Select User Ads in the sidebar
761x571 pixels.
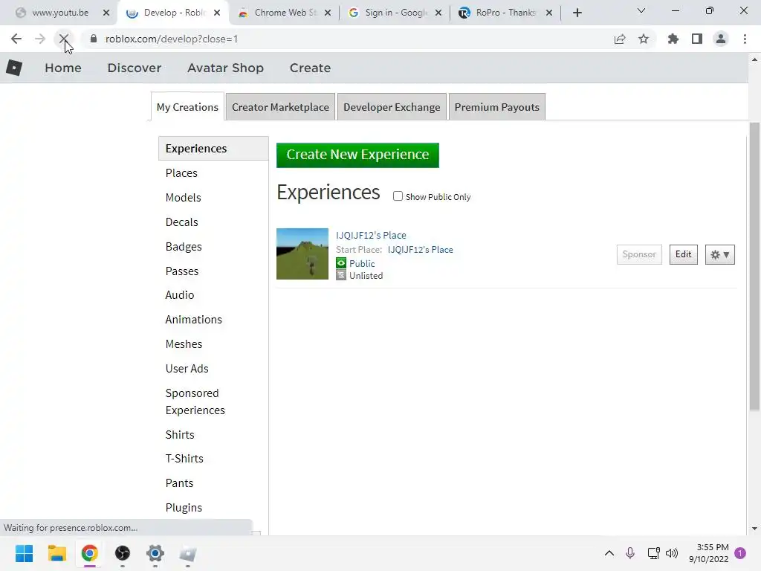(187, 369)
